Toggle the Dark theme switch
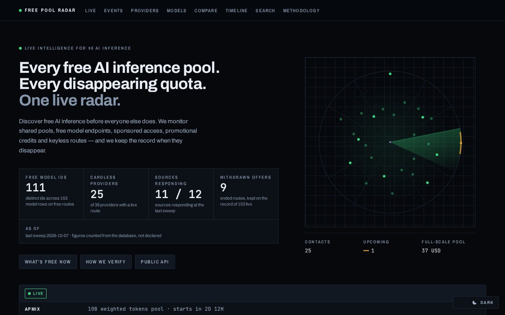Image resolution: width=505 pixels, height=315 pixels. click(476, 302)
